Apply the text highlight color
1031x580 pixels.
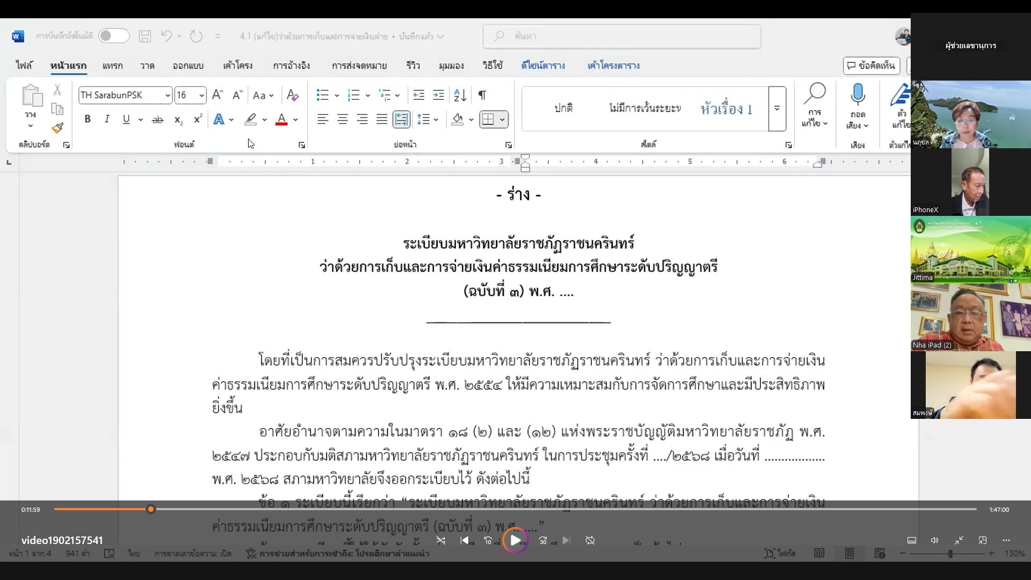click(250, 119)
